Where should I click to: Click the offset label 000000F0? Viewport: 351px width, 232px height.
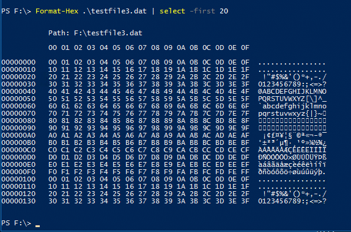(18, 172)
